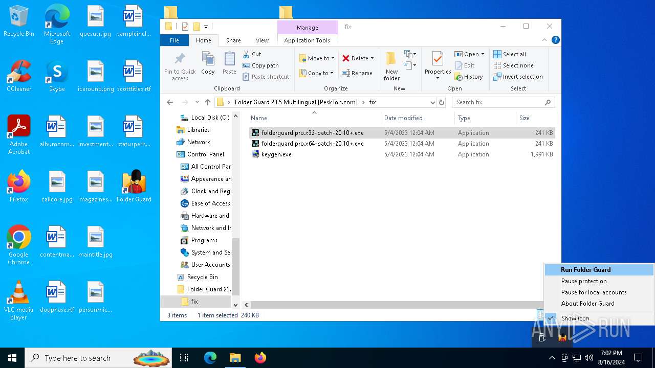655x368 pixels.
Task: Switch to the View tab
Action: click(x=262, y=40)
